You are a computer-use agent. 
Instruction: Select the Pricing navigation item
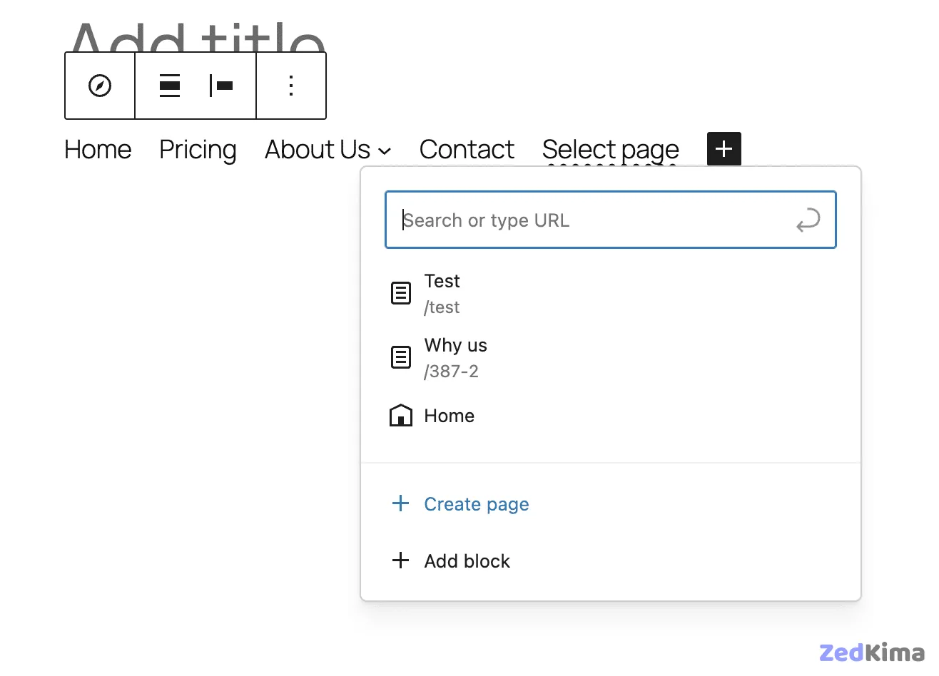click(x=198, y=150)
